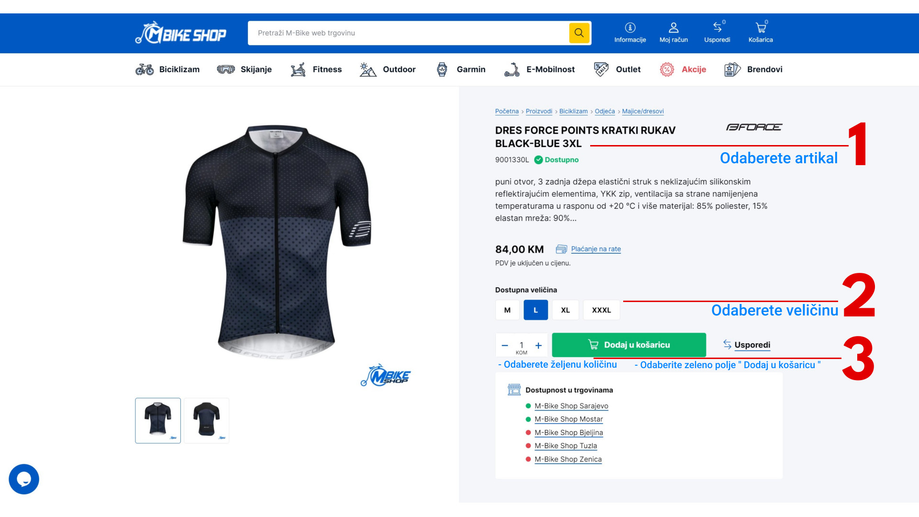This screenshot has height=517, width=919.
Task: Select size M
Action: coord(507,310)
